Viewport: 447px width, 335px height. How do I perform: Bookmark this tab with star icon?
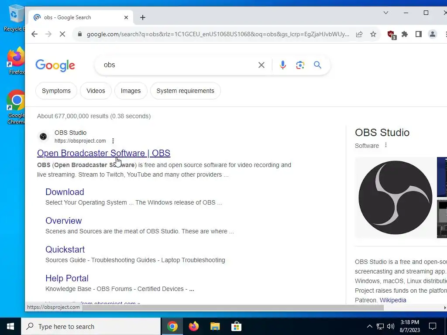tap(373, 34)
